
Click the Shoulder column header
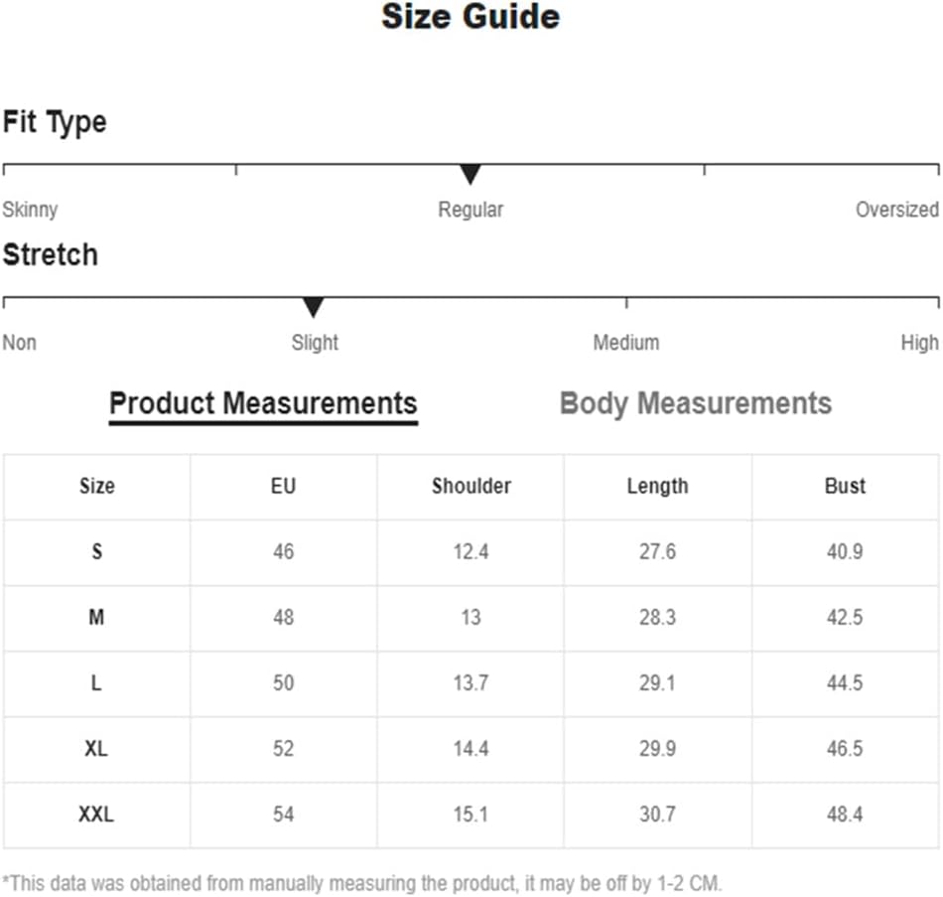tap(471, 487)
